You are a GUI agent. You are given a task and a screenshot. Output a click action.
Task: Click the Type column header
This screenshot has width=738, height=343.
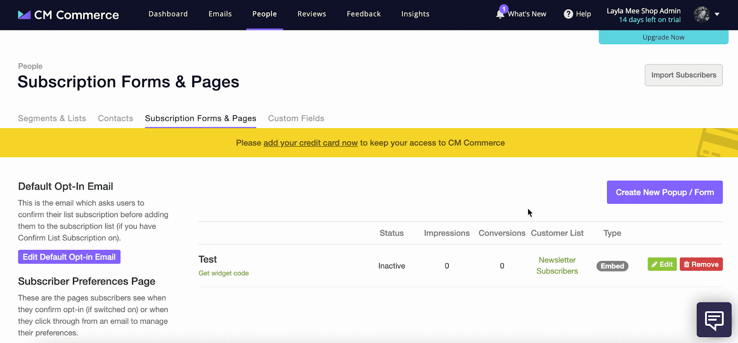click(613, 233)
